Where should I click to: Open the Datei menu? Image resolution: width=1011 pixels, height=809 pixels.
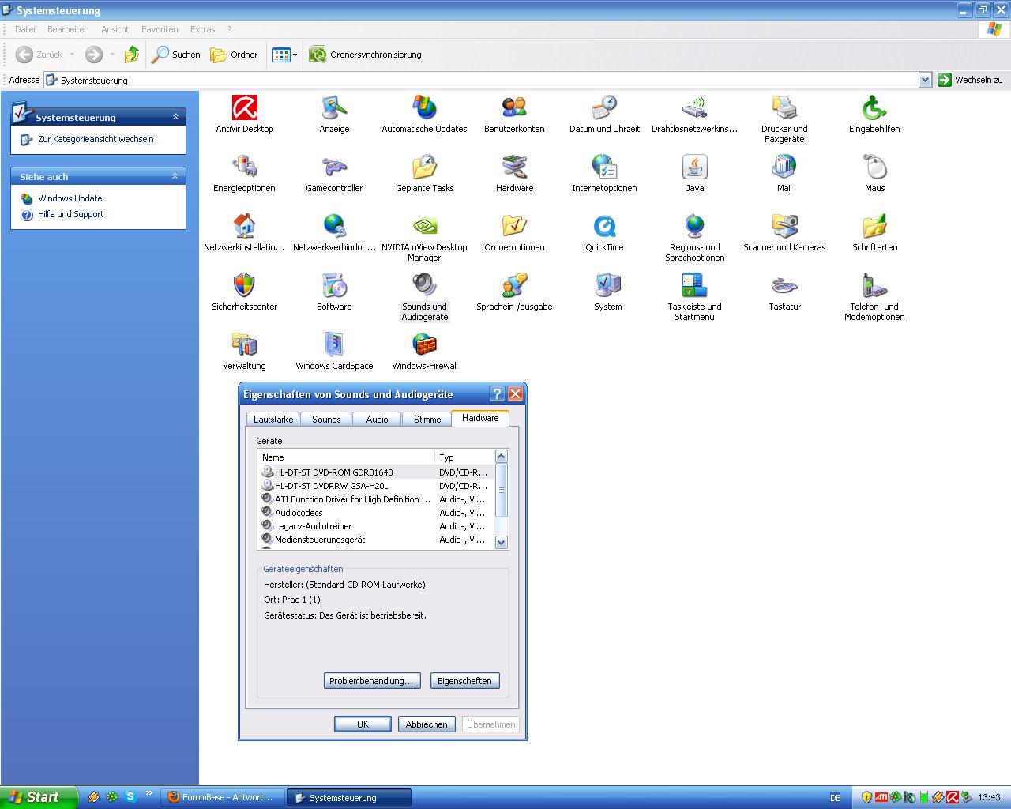coord(25,29)
